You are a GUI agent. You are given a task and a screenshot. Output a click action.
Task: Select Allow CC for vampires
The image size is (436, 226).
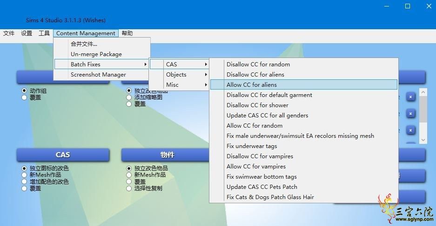(304, 167)
